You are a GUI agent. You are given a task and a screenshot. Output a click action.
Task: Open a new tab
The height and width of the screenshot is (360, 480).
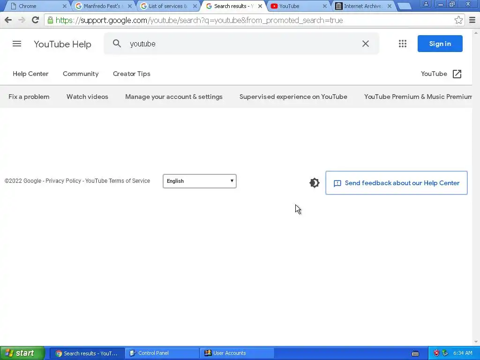(x=405, y=6)
